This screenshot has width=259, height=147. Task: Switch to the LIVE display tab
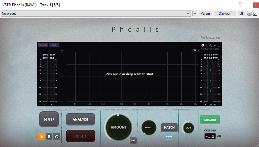[x=54, y=45]
